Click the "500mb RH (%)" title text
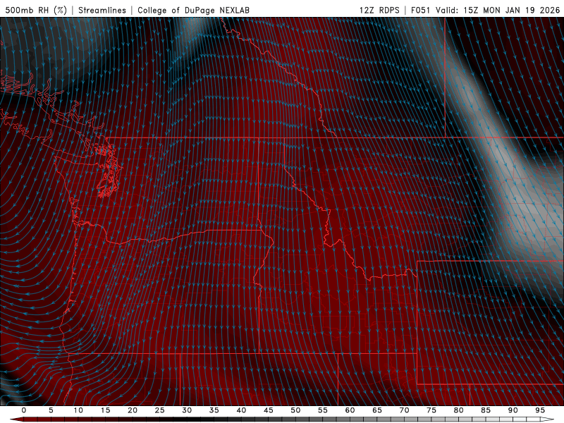Screen dimensions: 564x423 (36, 10)
